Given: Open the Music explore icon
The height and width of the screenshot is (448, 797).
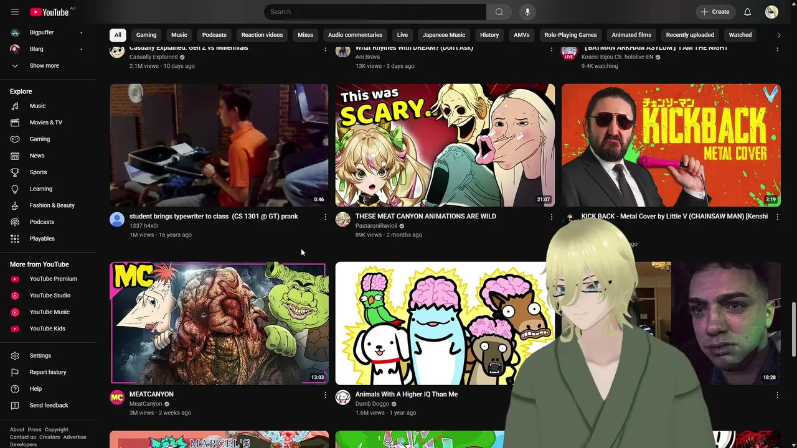Looking at the screenshot, I should [15, 106].
